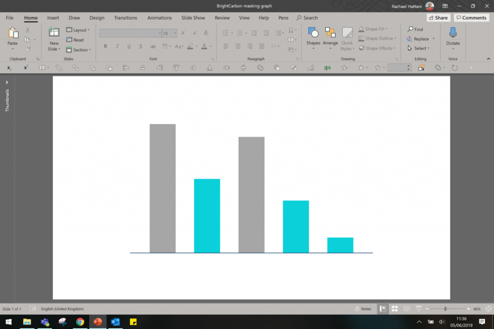Image resolution: width=494 pixels, height=329 pixels.
Task: Select the subscript icon on quick access toolbar
Action: 8,68
